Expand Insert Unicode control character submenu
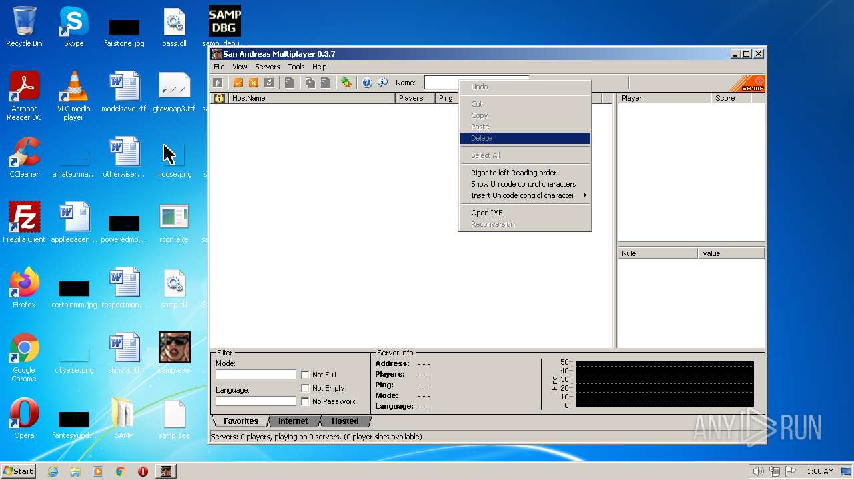Screen dimensions: 854x480 [525, 195]
